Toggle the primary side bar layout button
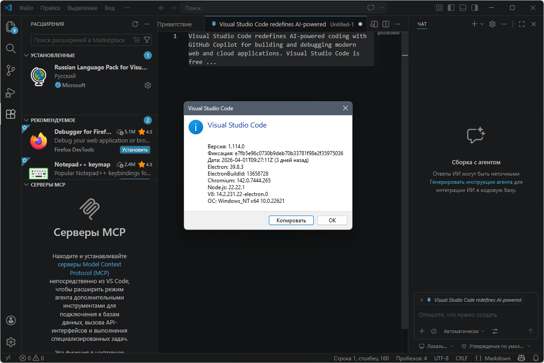The height and width of the screenshot is (363, 544). tap(451, 8)
